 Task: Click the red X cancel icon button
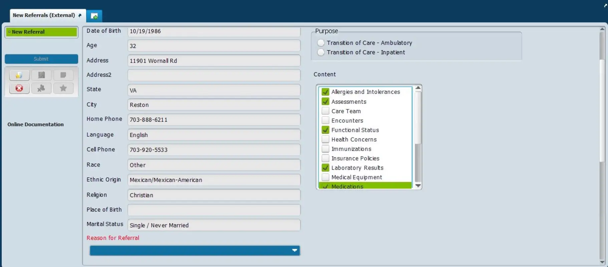(19, 88)
